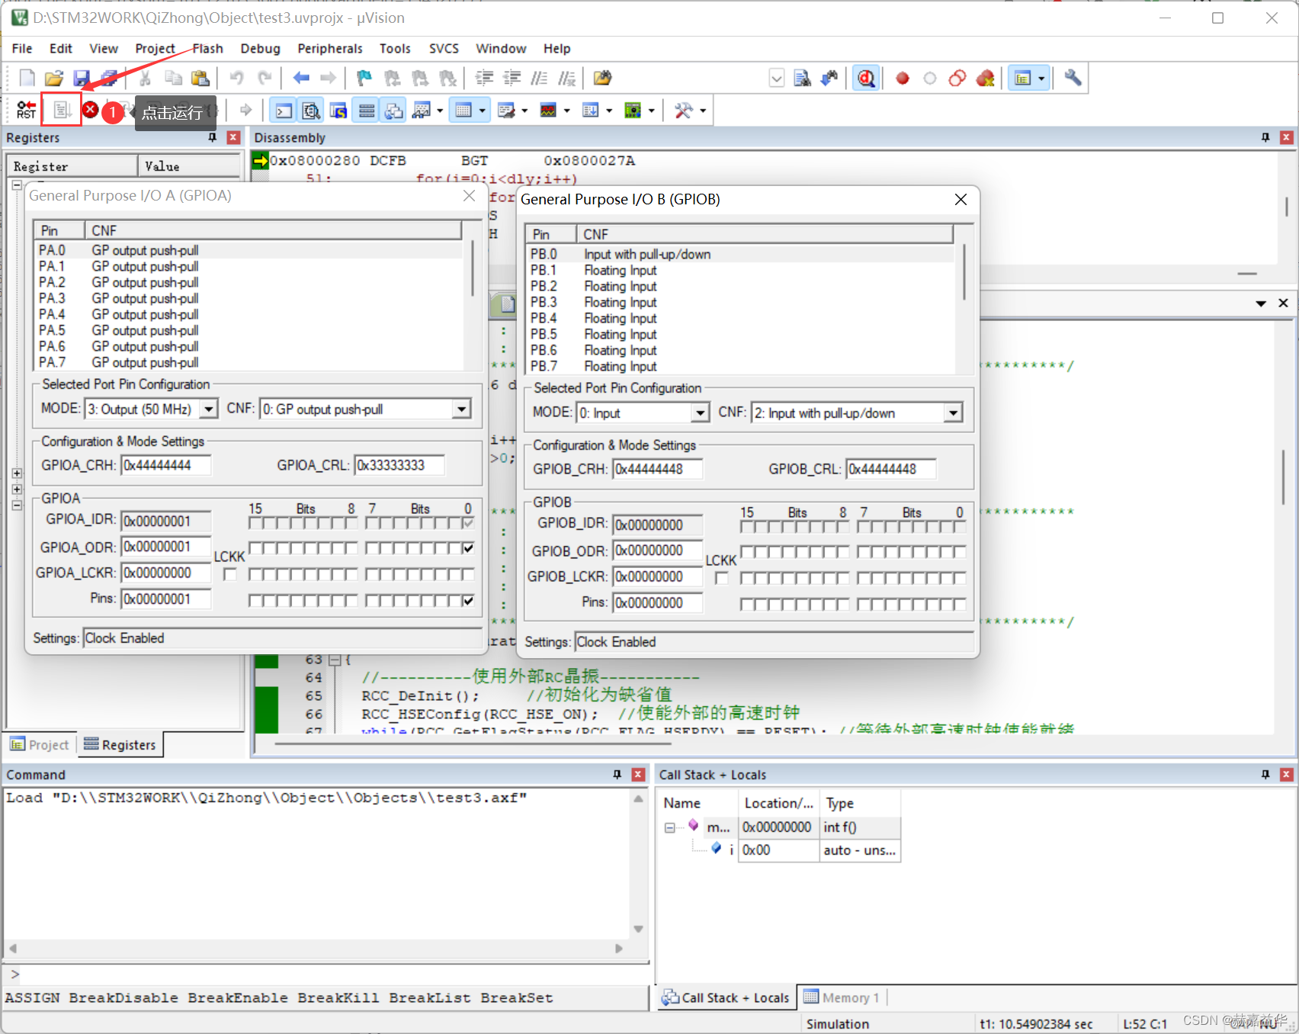The width and height of the screenshot is (1299, 1034).
Task: Comment selection toolbar icon
Action: pos(539,78)
